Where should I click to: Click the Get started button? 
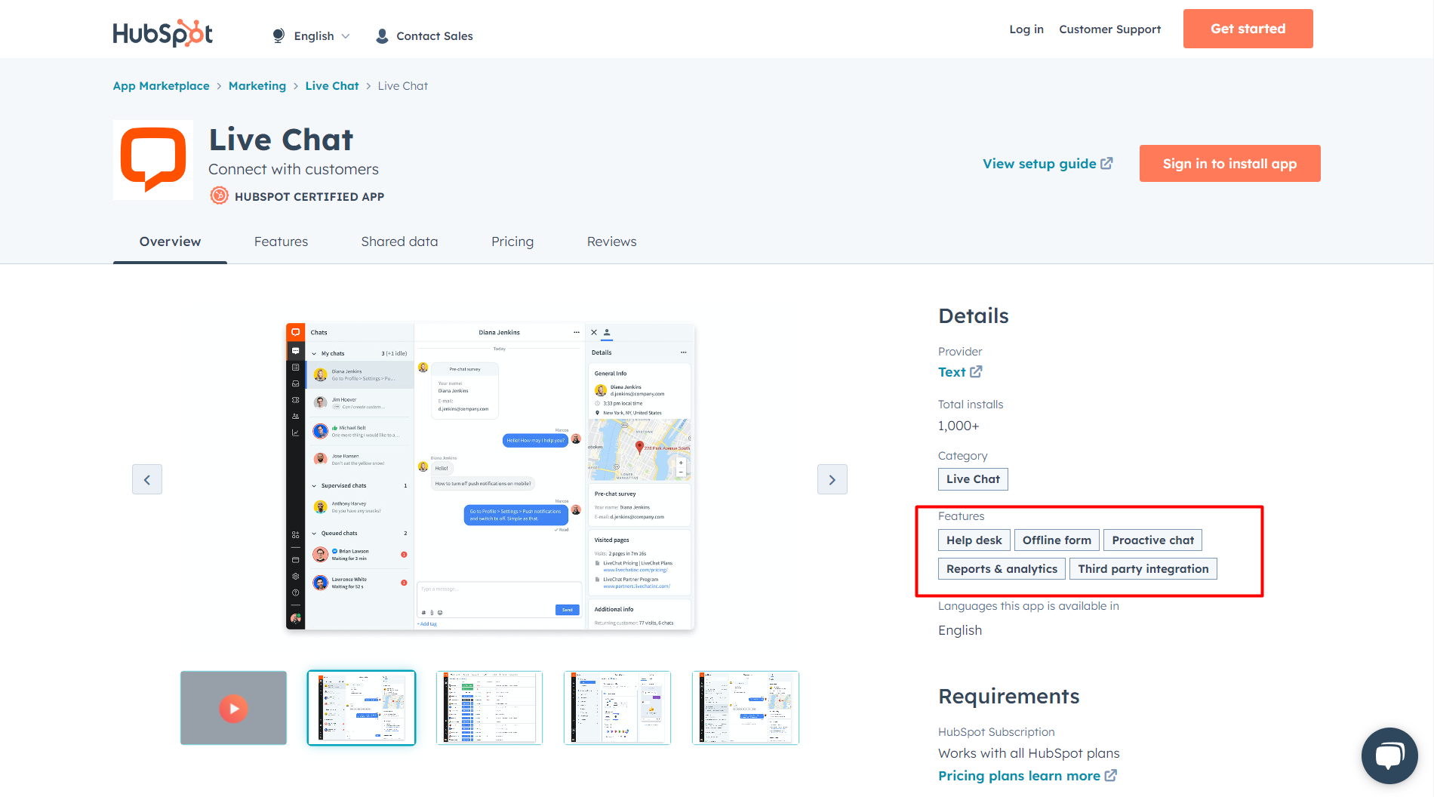tap(1248, 29)
